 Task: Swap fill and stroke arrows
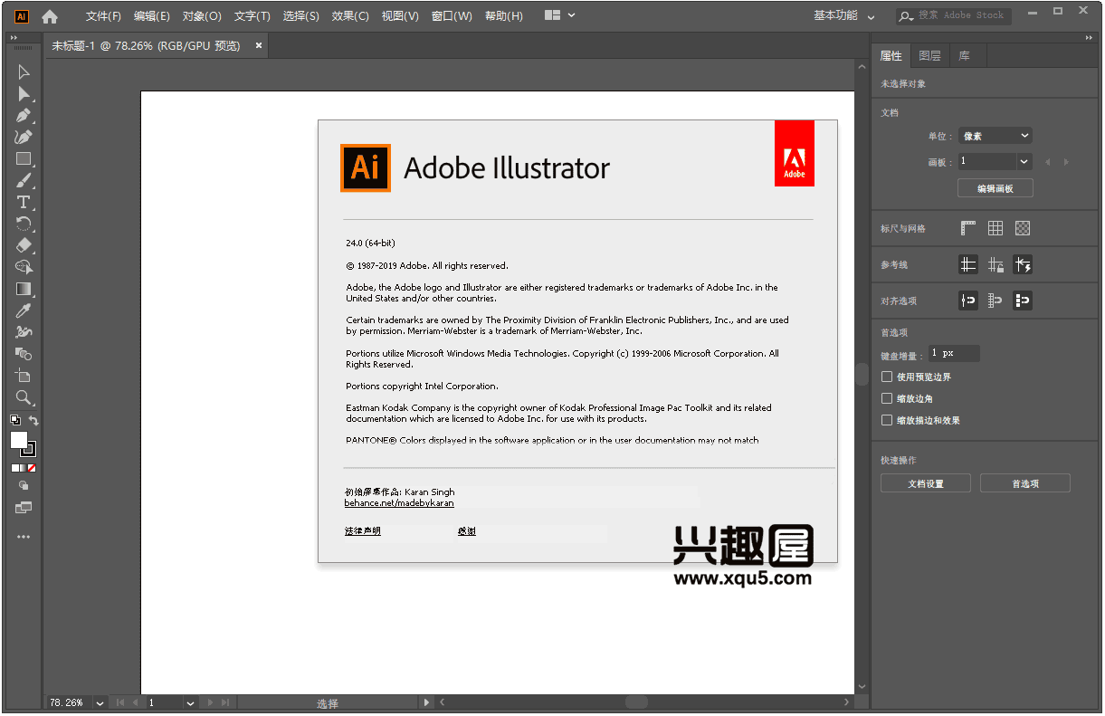point(33,420)
